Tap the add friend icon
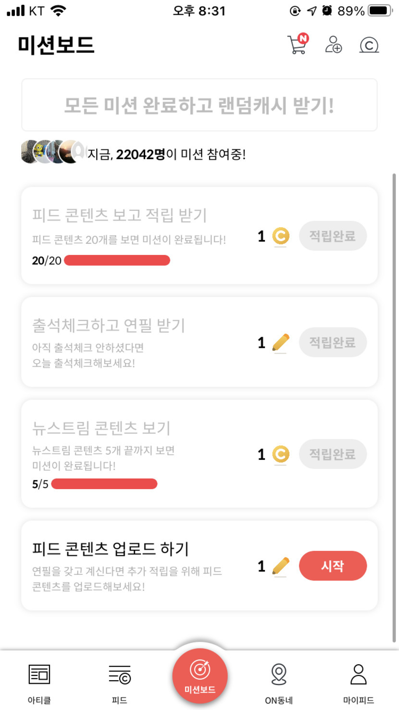This screenshot has height=710, width=399. click(x=333, y=45)
